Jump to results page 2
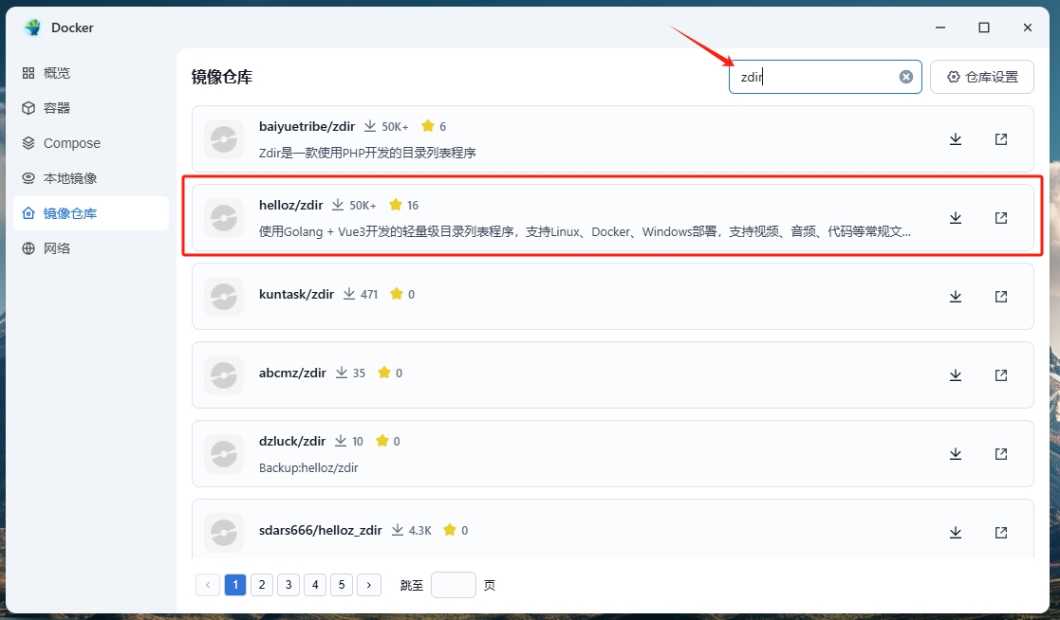Viewport: 1060px width, 620px height. (x=262, y=585)
